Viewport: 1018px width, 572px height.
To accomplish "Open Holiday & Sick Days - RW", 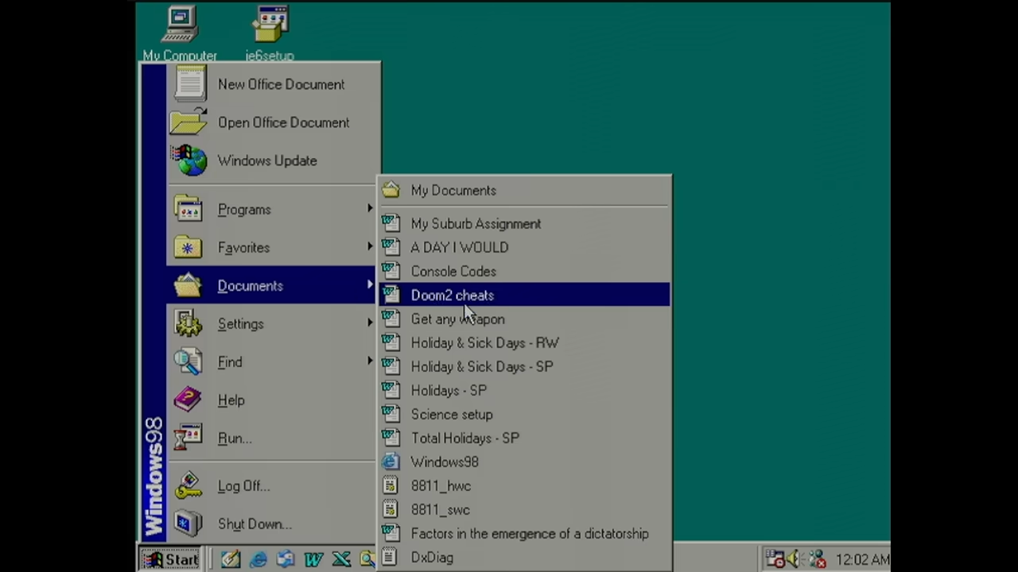I will tap(524, 343).
